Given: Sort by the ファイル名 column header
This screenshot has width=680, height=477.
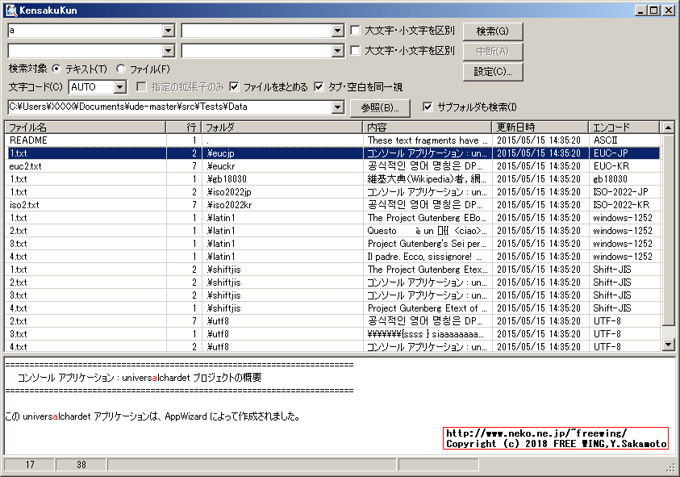Looking at the screenshot, I should pyautogui.click(x=86, y=128).
